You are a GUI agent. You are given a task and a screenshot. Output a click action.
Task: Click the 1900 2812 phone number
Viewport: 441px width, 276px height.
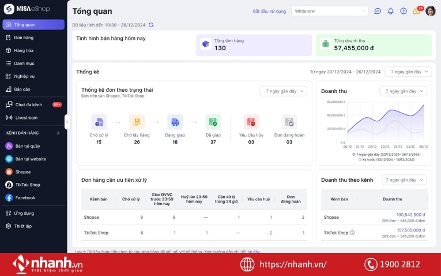pos(399,264)
